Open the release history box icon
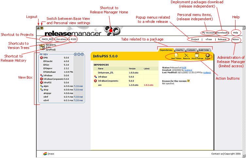 (x=42, y=48)
